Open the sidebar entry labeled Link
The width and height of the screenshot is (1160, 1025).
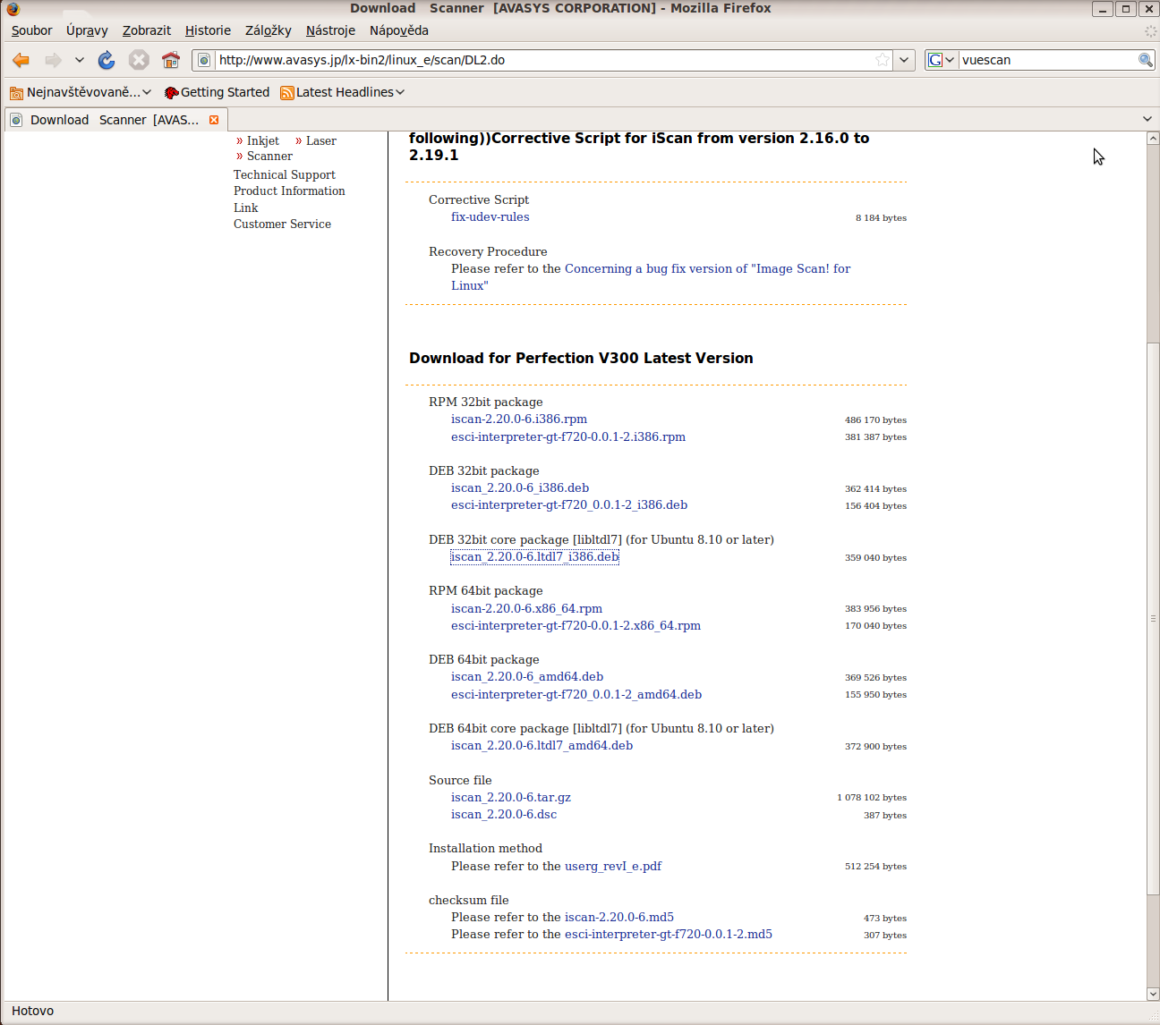click(245, 208)
